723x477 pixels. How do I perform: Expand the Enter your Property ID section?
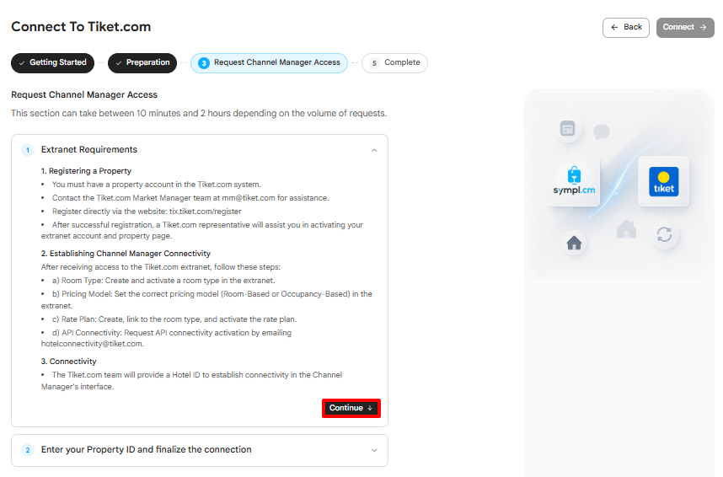coord(374,450)
